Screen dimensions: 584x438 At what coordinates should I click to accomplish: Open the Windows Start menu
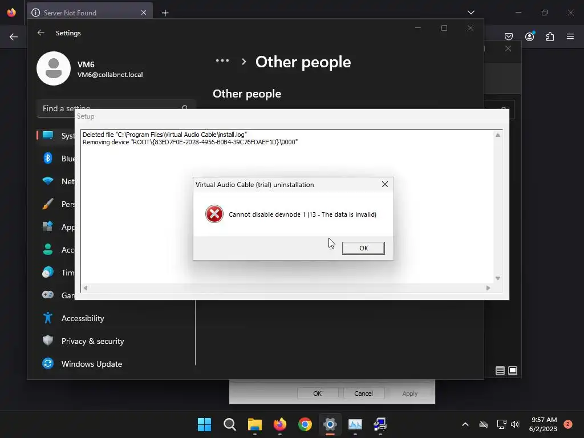click(x=205, y=424)
